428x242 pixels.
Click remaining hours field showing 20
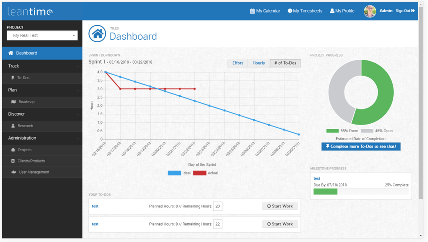[x=218, y=206]
